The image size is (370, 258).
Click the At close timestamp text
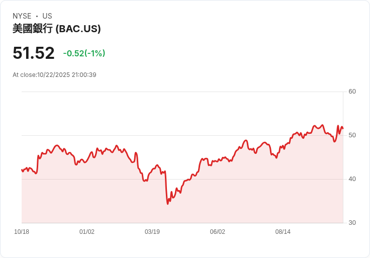click(54, 75)
